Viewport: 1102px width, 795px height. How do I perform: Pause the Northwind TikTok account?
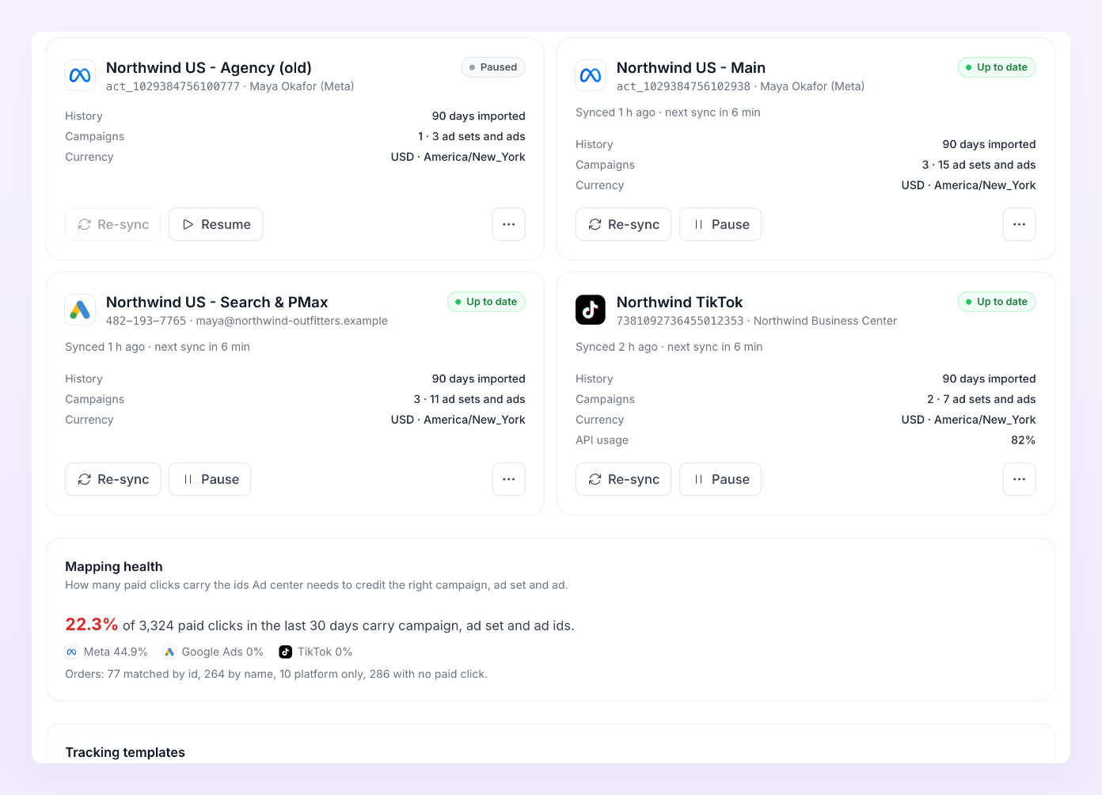pos(720,479)
